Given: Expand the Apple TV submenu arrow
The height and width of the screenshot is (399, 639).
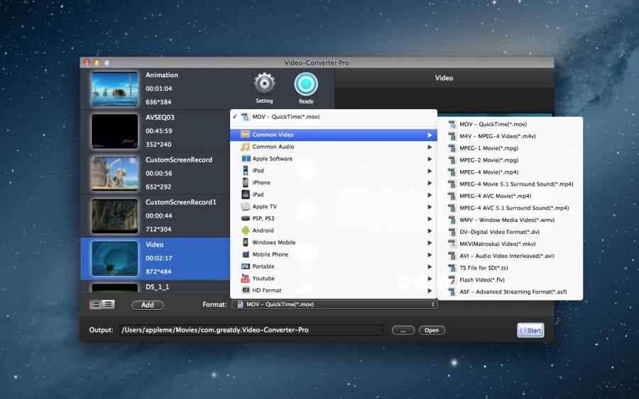Looking at the screenshot, I should pyautogui.click(x=430, y=207).
